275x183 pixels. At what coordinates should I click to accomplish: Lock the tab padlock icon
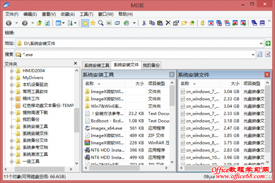point(203,23)
